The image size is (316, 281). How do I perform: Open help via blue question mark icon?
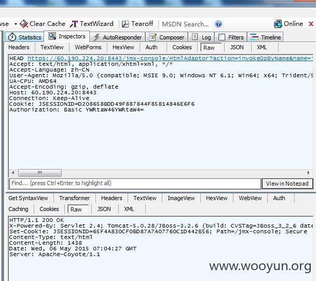click(218, 24)
